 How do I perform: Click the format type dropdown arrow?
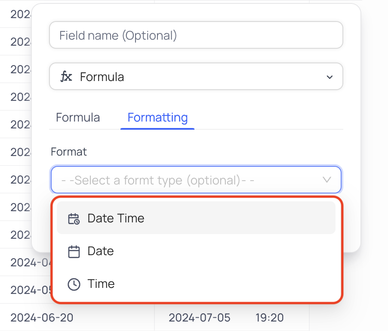tap(327, 180)
